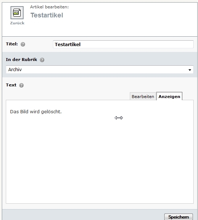The image size is (198, 220).
Task: Click the grey footer bar beside Speichern
Action: [83, 215]
